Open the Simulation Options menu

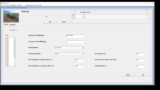pyautogui.click(x=30, y=5)
